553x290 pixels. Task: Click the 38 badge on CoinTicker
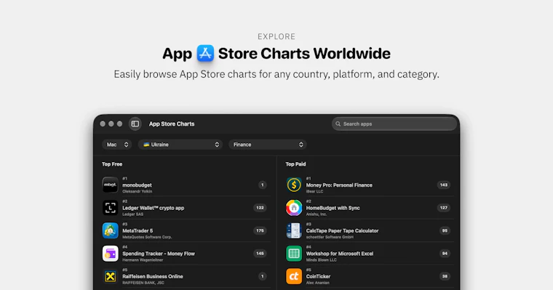[x=445, y=277]
